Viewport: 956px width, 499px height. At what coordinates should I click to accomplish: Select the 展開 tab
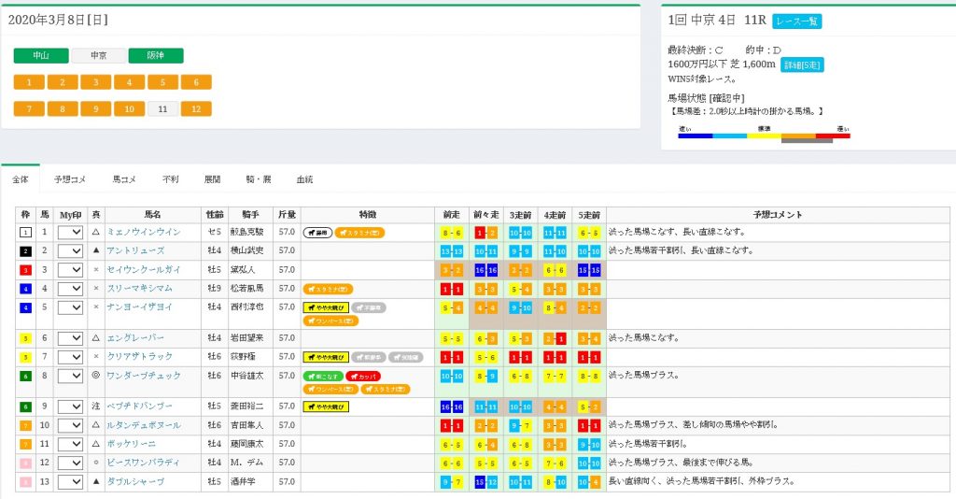point(213,178)
